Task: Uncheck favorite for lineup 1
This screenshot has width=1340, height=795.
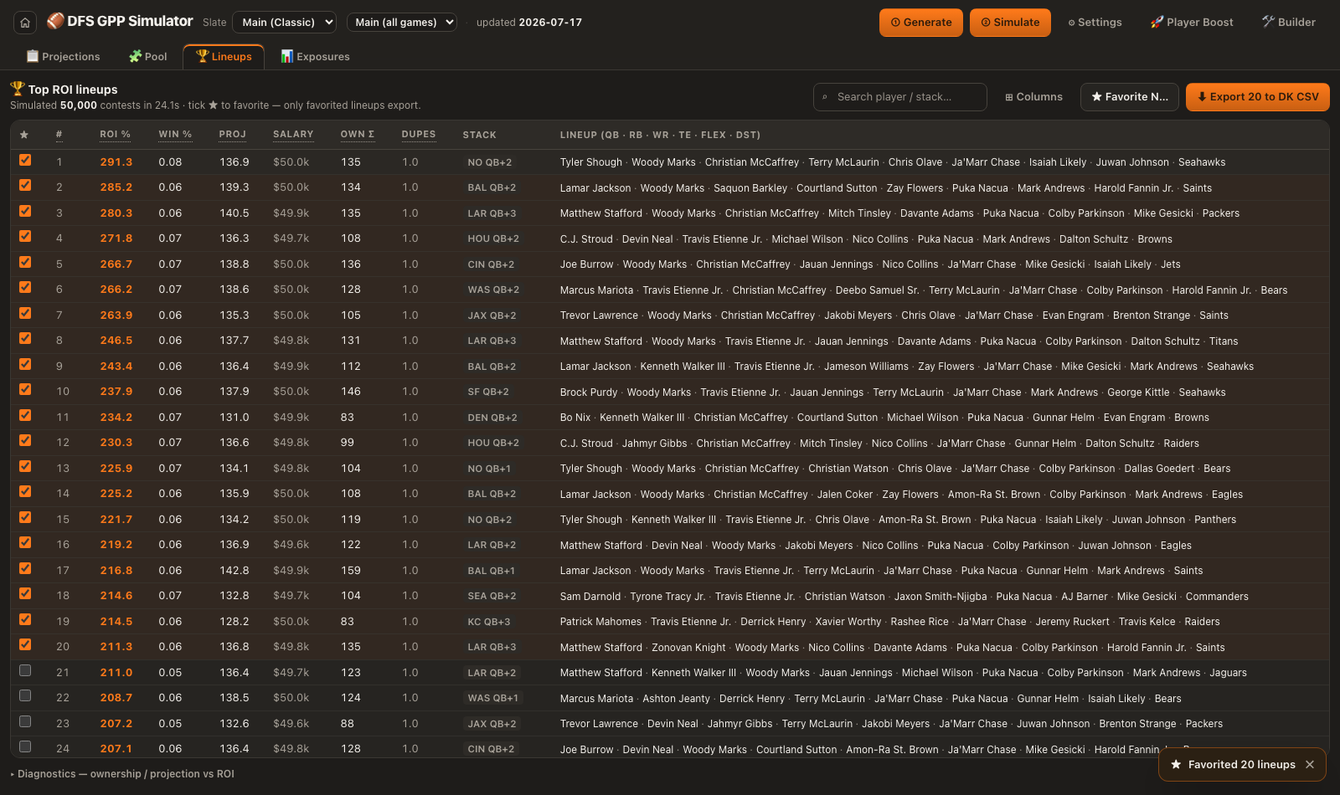Action: tap(25, 160)
